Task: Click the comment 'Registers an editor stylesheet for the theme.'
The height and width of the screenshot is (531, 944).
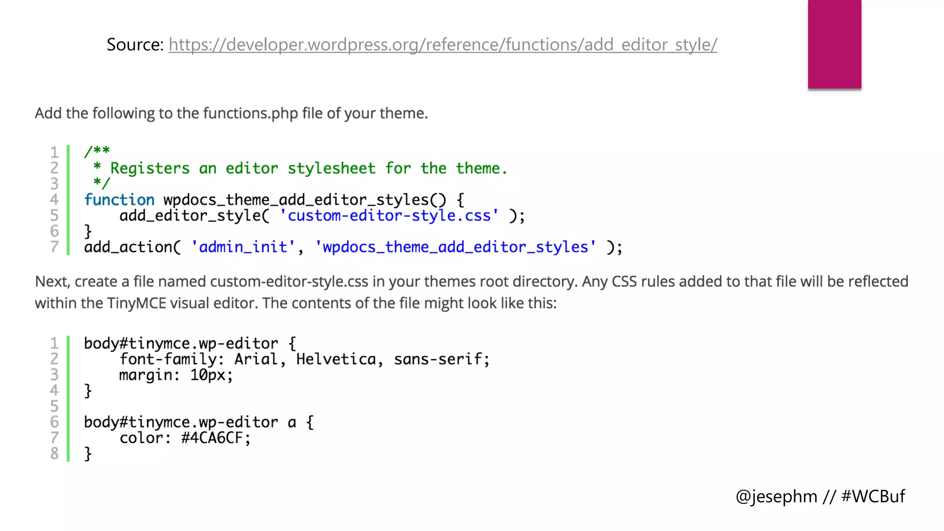Action: [x=308, y=168]
